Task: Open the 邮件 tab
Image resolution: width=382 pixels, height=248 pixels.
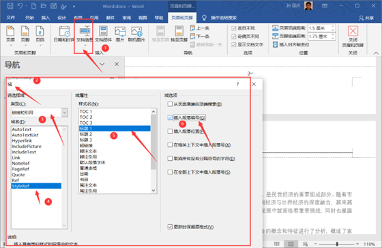Action: point(111,18)
